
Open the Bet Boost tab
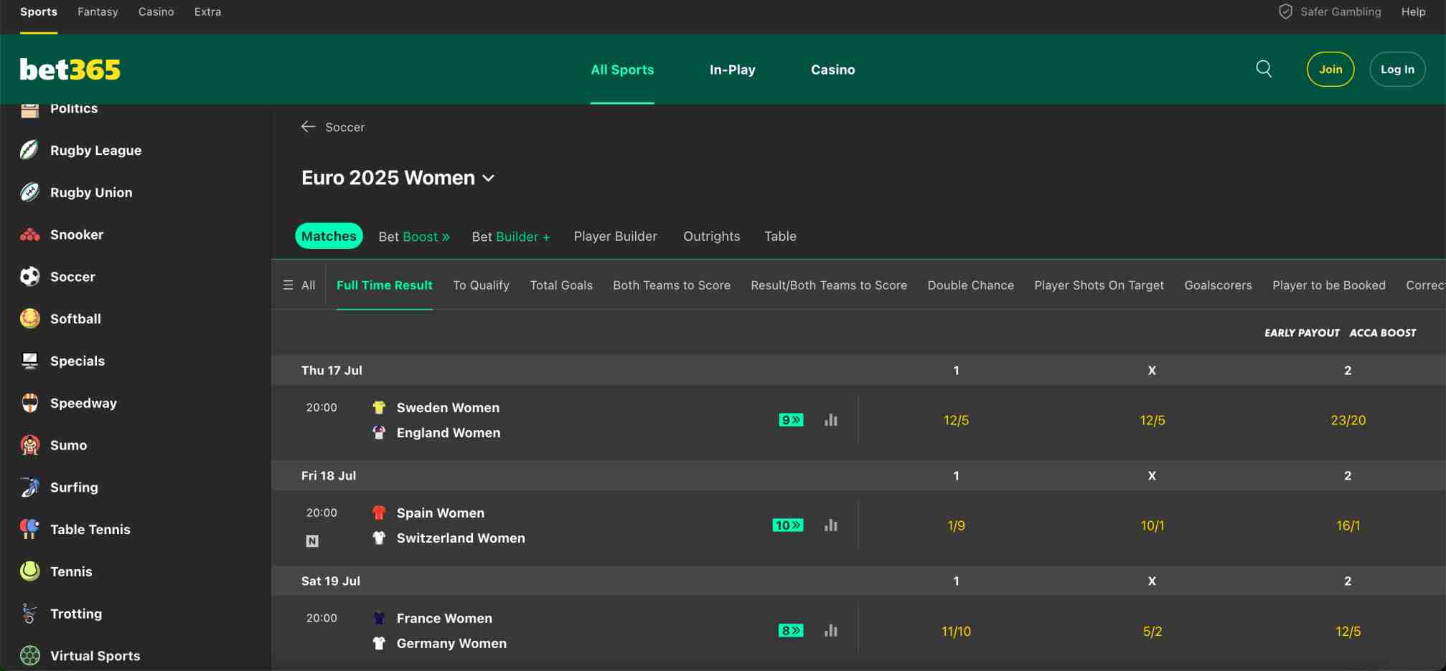414,237
